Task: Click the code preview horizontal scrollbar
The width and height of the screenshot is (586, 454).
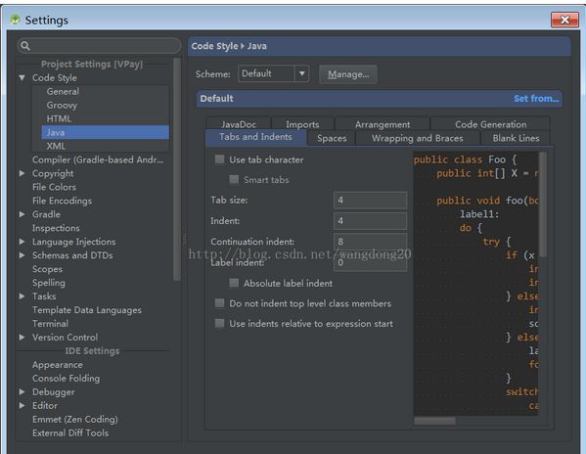Action: coord(434,421)
